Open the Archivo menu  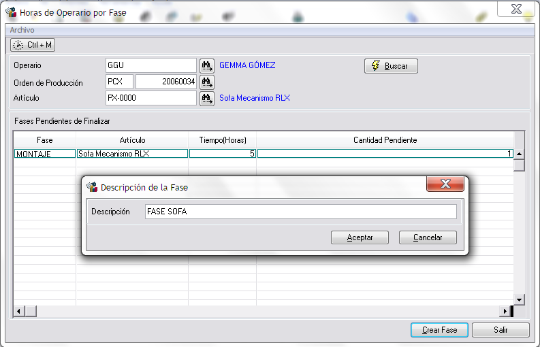pyautogui.click(x=22, y=30)
